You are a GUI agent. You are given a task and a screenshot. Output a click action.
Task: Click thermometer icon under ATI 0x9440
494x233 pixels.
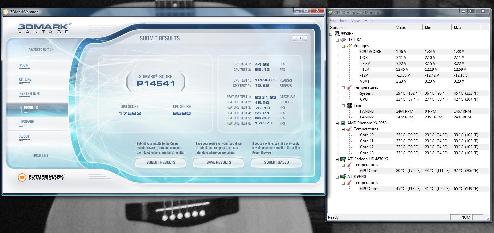click(x=349, y=183)
